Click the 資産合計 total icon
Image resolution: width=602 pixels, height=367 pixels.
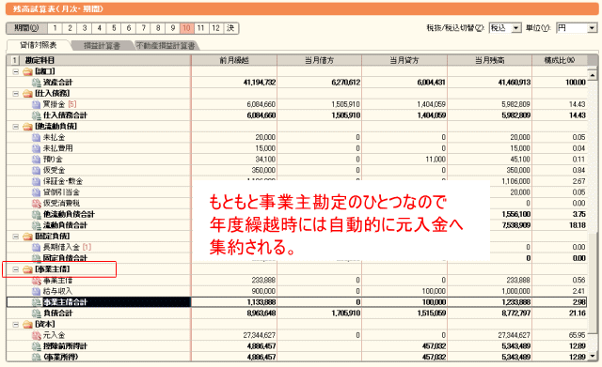(37, 83)
